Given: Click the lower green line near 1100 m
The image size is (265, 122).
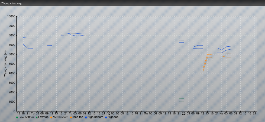Looking at the screenshot, I should 182,101.
